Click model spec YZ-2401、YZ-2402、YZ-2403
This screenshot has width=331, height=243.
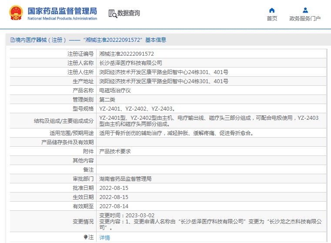[137, 108]
